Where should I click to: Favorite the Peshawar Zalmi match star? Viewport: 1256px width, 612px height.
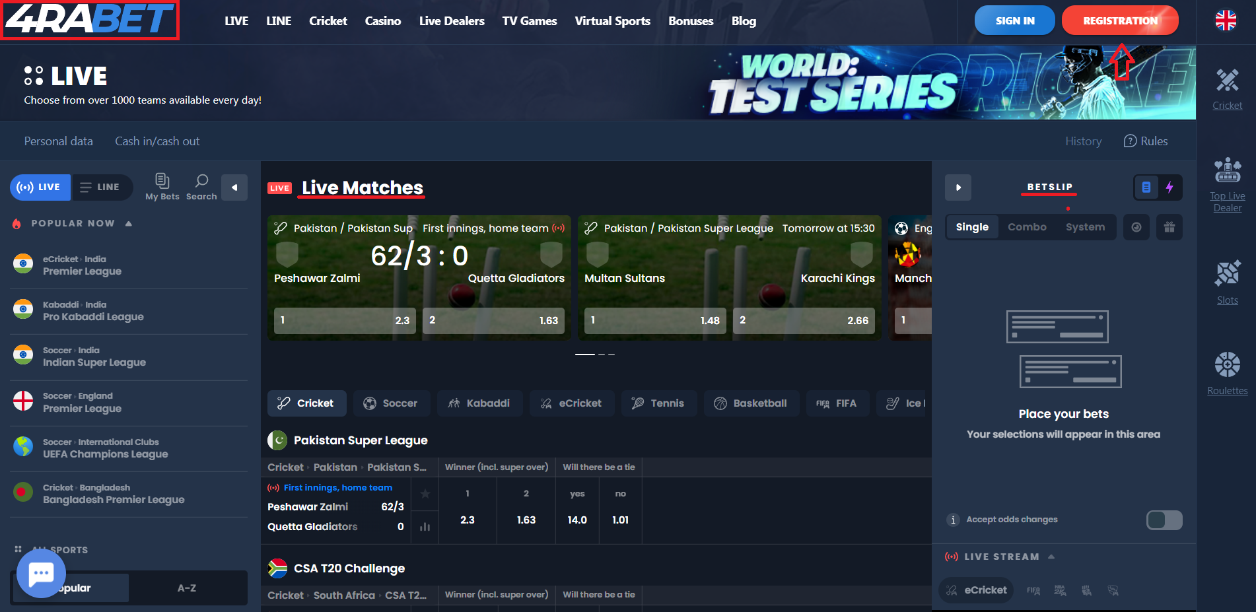point(425,494)
